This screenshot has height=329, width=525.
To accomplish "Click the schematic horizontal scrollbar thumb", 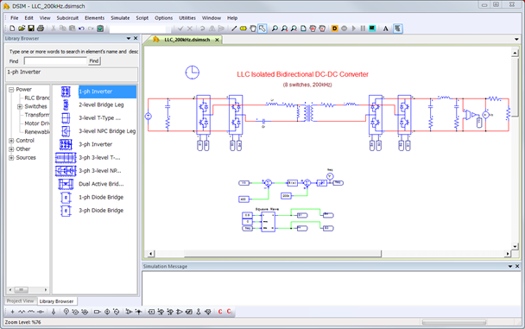I will point(282,254).
